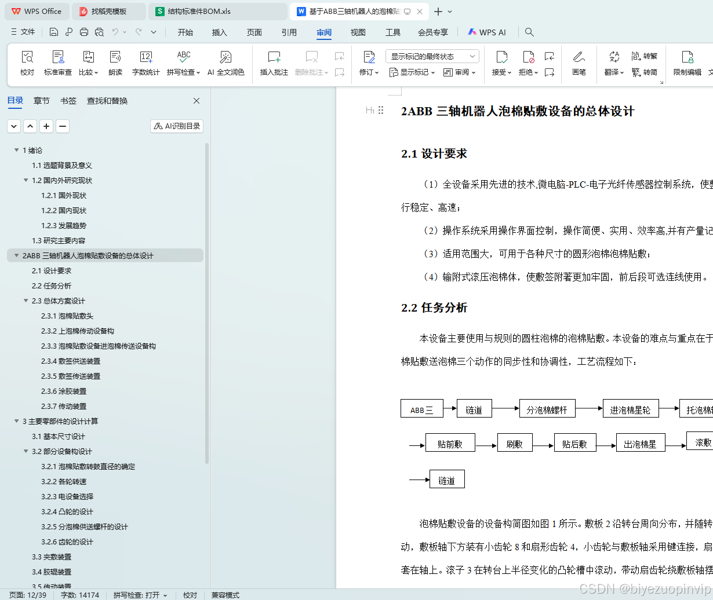Image resolution: width=713 pixels, height=600 pixels.
Task: Open new tab with plus button
Action: [438, 12]
